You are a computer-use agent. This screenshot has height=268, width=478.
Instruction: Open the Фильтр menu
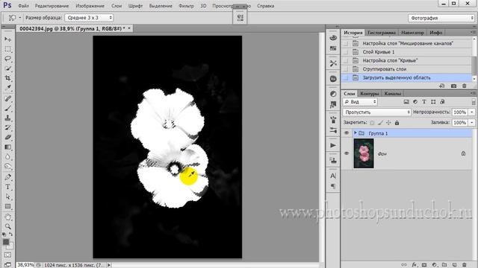click(186, 6)
